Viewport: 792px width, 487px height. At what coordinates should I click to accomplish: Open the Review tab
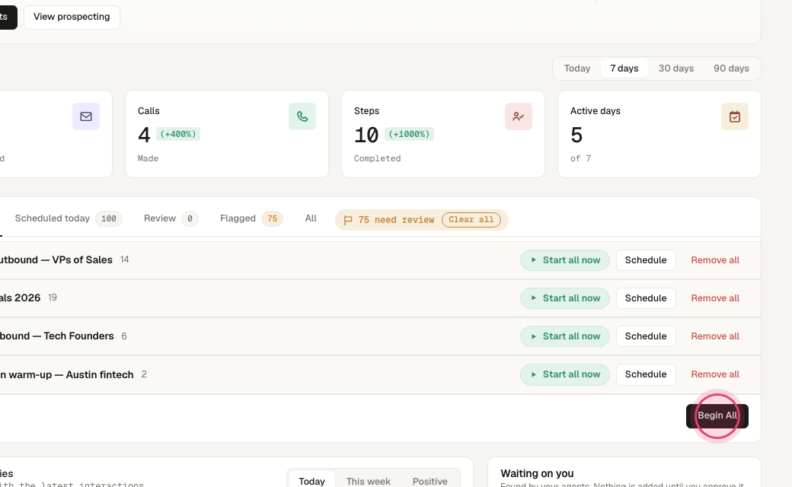(x=171, y=218)
